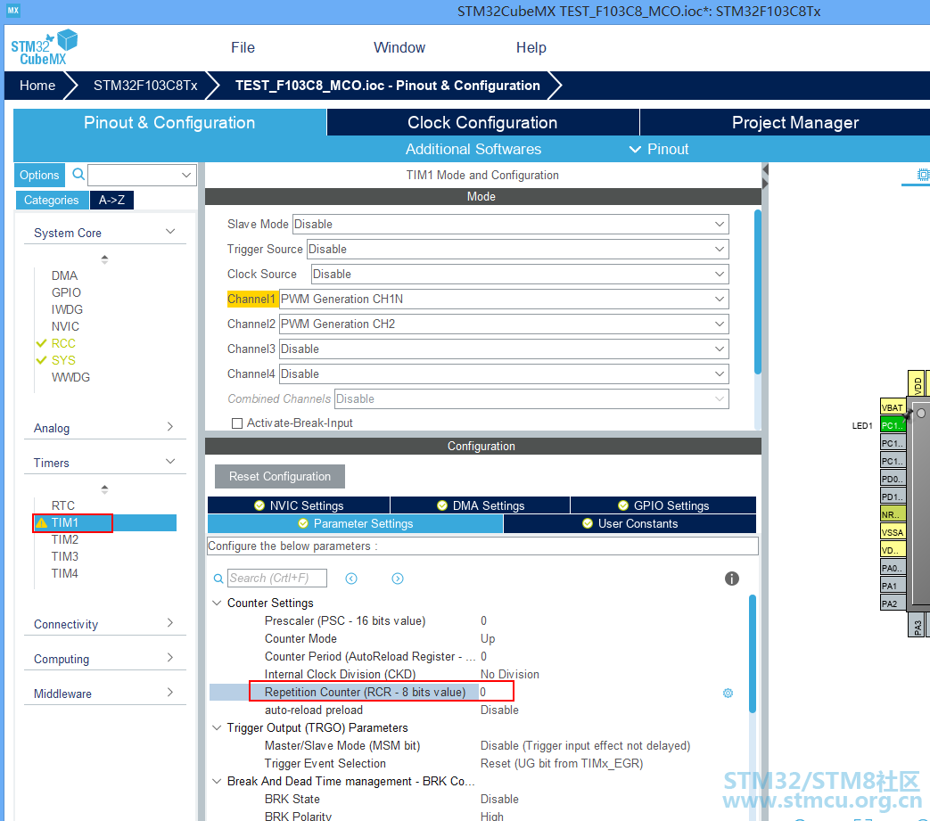Viewport: 930px width, 821px height.
Task: Collapse Trigger Output (TRGO) Parameters group
Action: (x=217, y=727)
